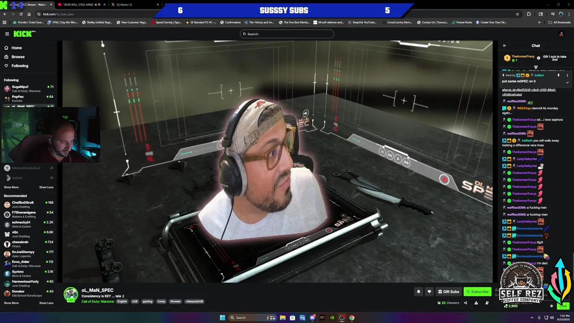Expand pinned message chevron

pyautogui.click(x=567, y=82)
